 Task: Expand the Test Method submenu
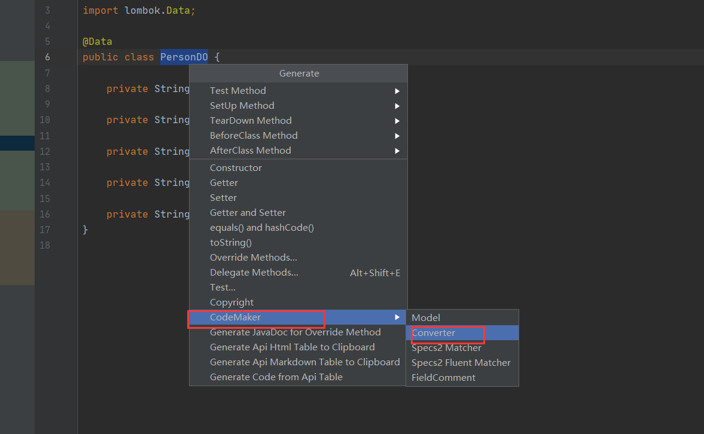(237, 90)
